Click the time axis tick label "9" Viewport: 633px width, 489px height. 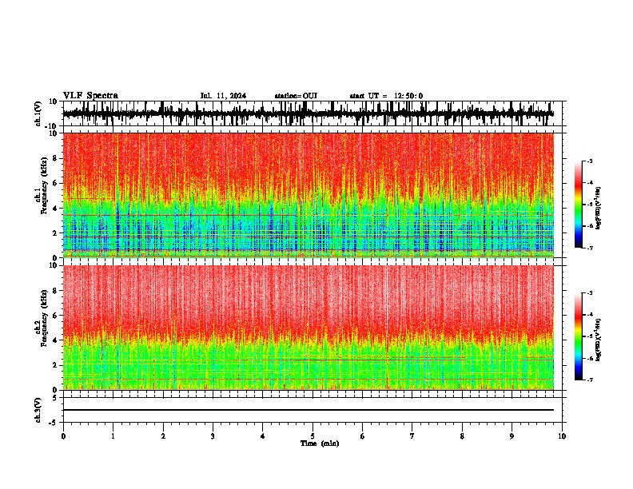tap(512, 436)
